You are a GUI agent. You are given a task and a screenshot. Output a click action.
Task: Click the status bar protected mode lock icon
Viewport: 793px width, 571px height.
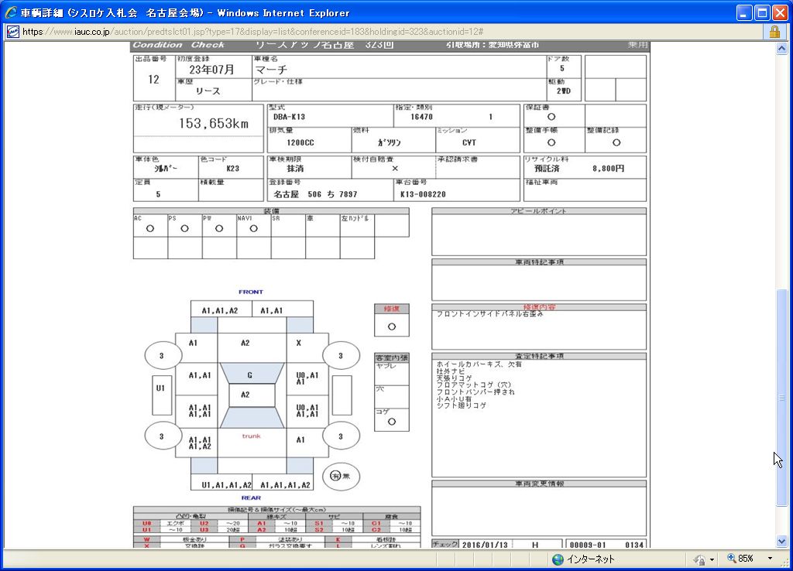700,559
